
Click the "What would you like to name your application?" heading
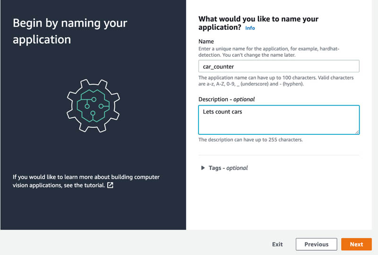(x=258, y=23)
